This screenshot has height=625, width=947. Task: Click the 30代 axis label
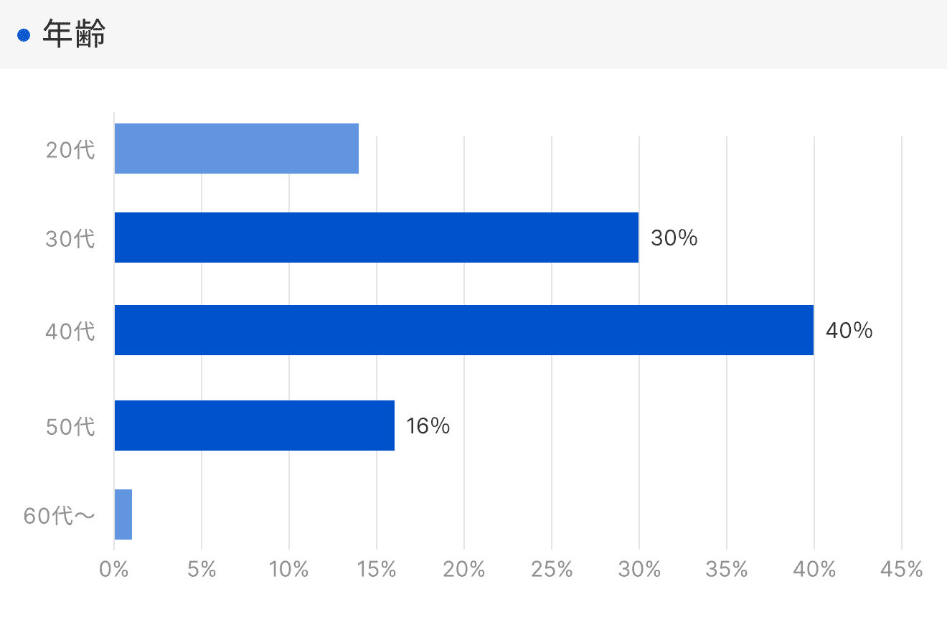tap(70, 238)
